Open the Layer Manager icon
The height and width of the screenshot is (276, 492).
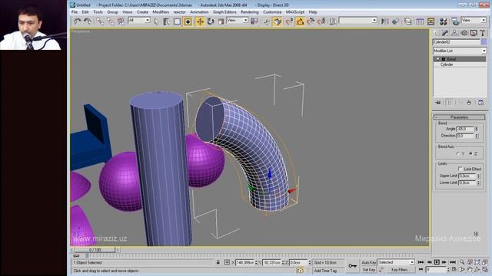[x=408, y=21]
